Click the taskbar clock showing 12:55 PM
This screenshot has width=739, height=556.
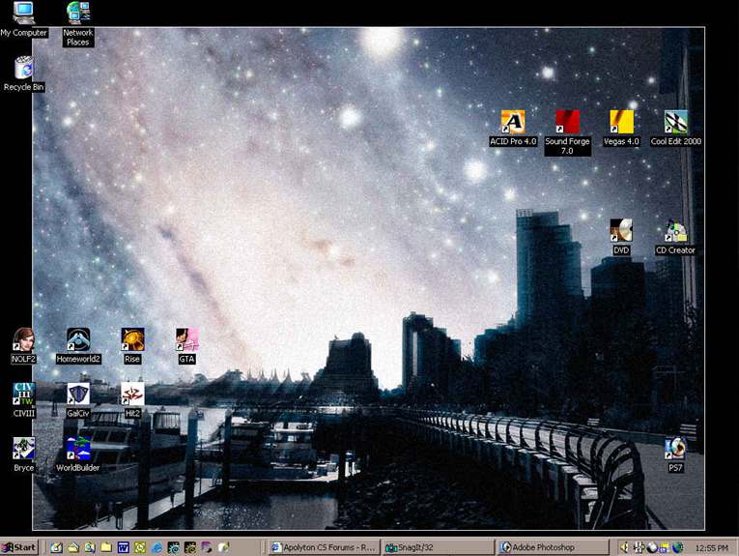(x=711, y=547)
